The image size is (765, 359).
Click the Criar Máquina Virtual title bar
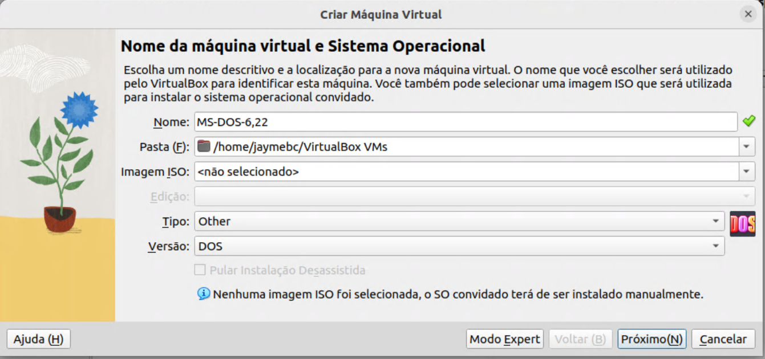coord(381,14)
